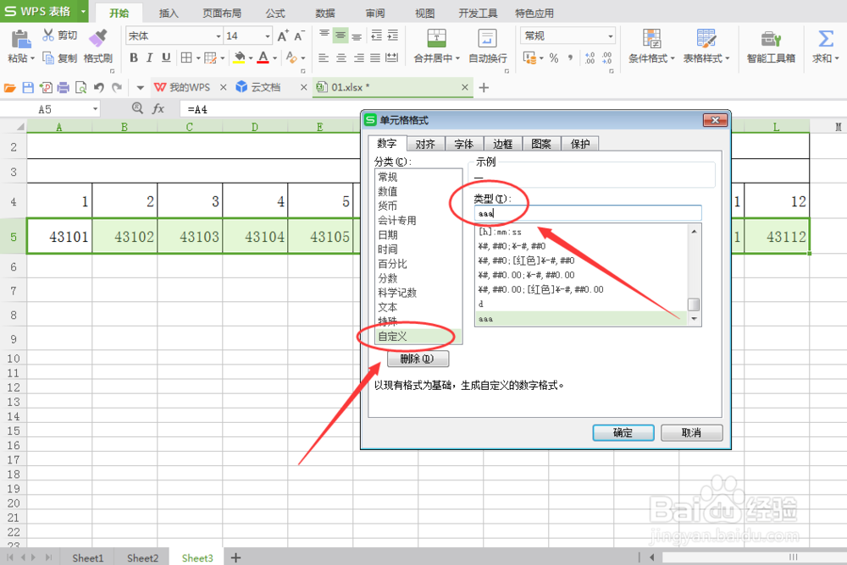Select the 格式刷 (Format Painter) tool
The height and width of the screenshot is (565, 847).
(97, 47)
